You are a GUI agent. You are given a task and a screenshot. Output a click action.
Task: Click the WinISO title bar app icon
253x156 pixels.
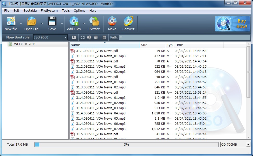coord(4,4)
